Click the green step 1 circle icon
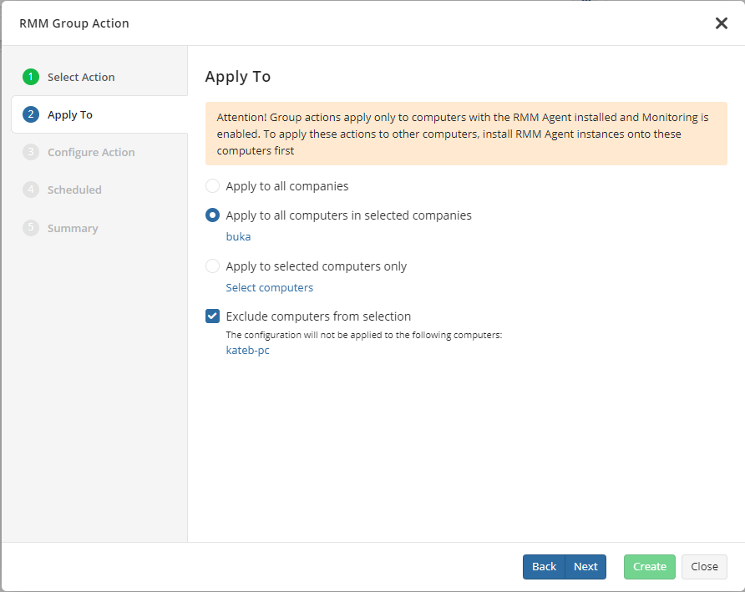Viewport: 745px width, 592px height. tap(31, 77)
